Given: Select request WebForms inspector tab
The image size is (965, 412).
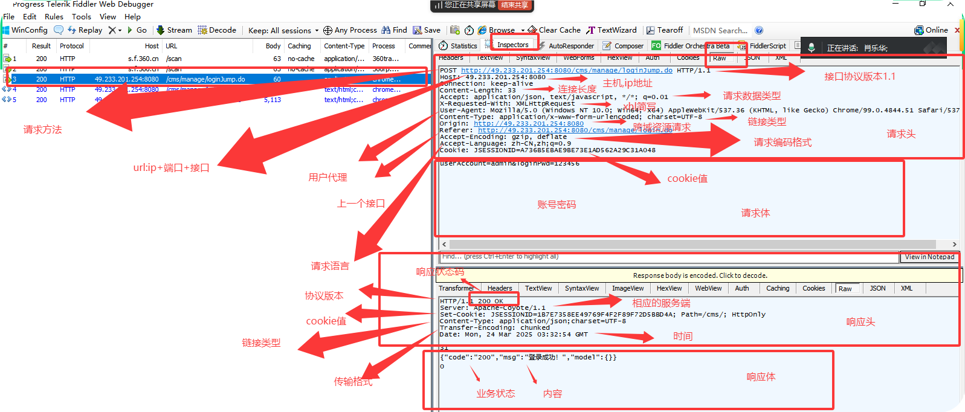Looking at the screenshot, I should (578, 58).
